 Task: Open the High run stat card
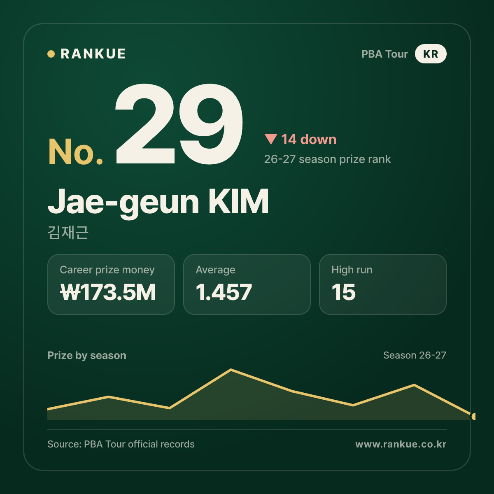pyautogui.click(x=383, y=284)
